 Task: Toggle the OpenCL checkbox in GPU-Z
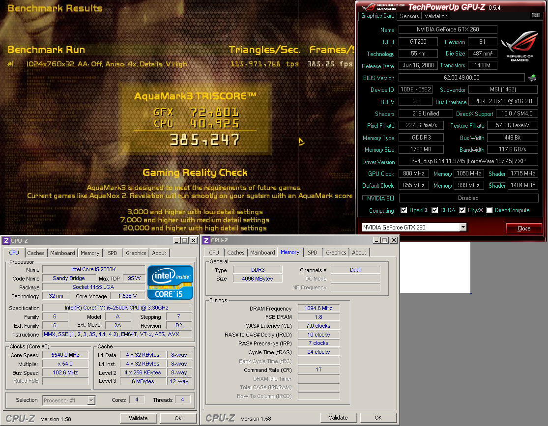tap(404, 210)
